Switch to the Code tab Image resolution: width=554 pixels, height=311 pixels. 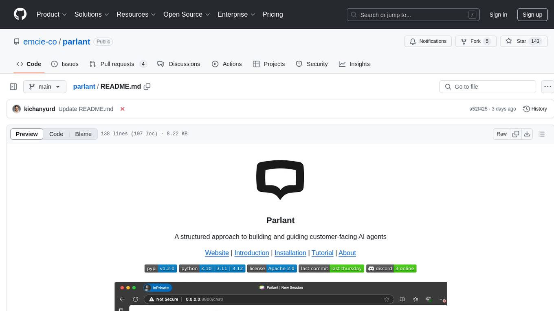pyautogui.click(x=29, y=64)
